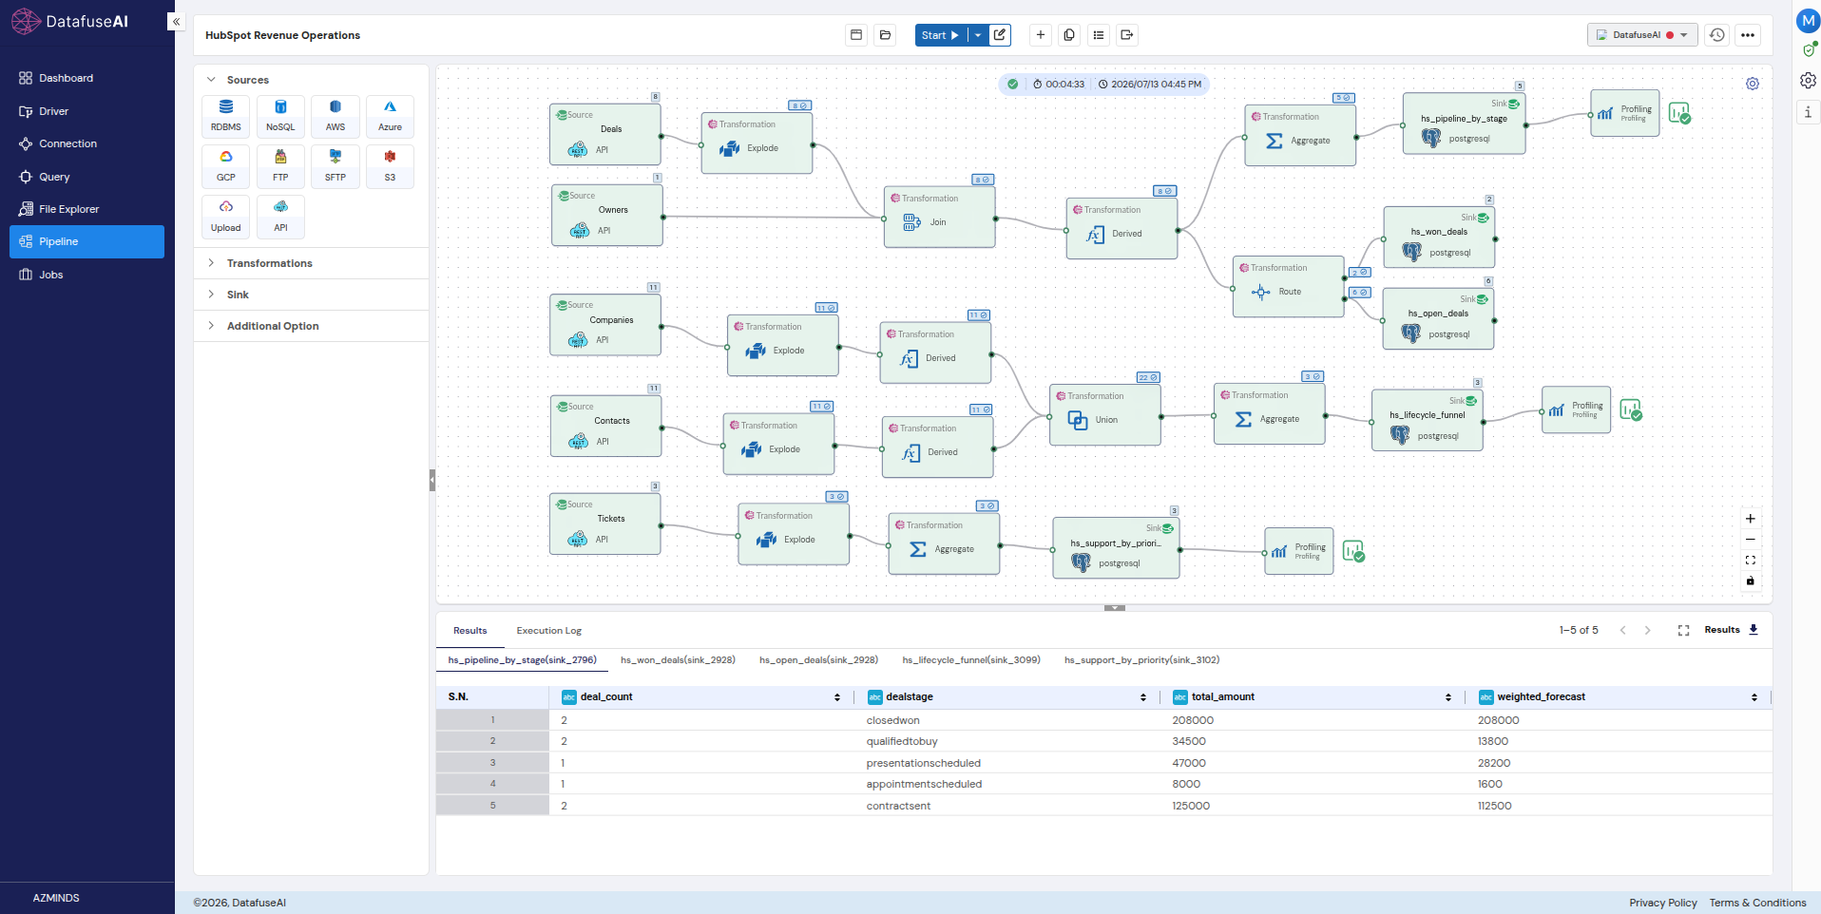Click the export icon in toolbar
This screenshot has width=1821, height=914.
(1127, 35)
